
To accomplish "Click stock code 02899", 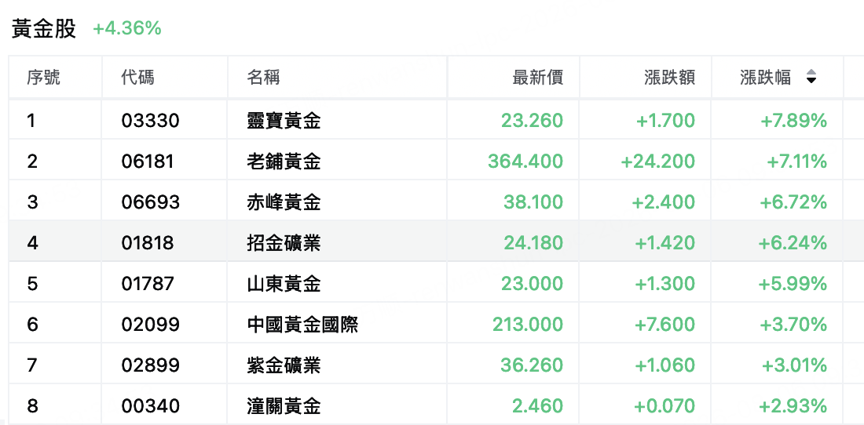I will pyautogui.click(x=151, y=365).
